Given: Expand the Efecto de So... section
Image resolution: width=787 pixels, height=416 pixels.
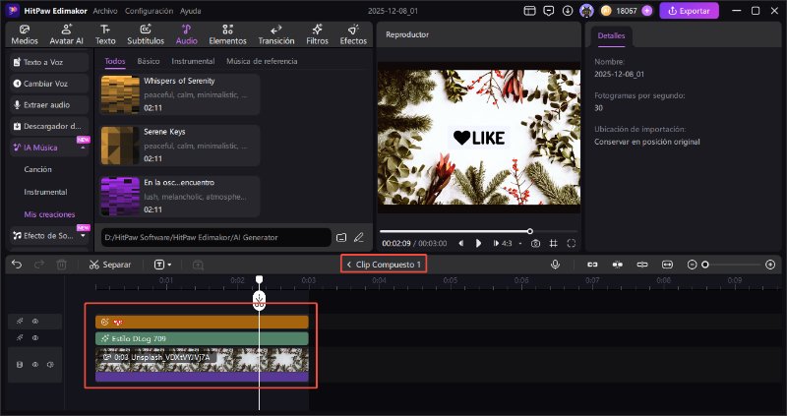Looking at the screenshot, I should click(x=83, y=236).
